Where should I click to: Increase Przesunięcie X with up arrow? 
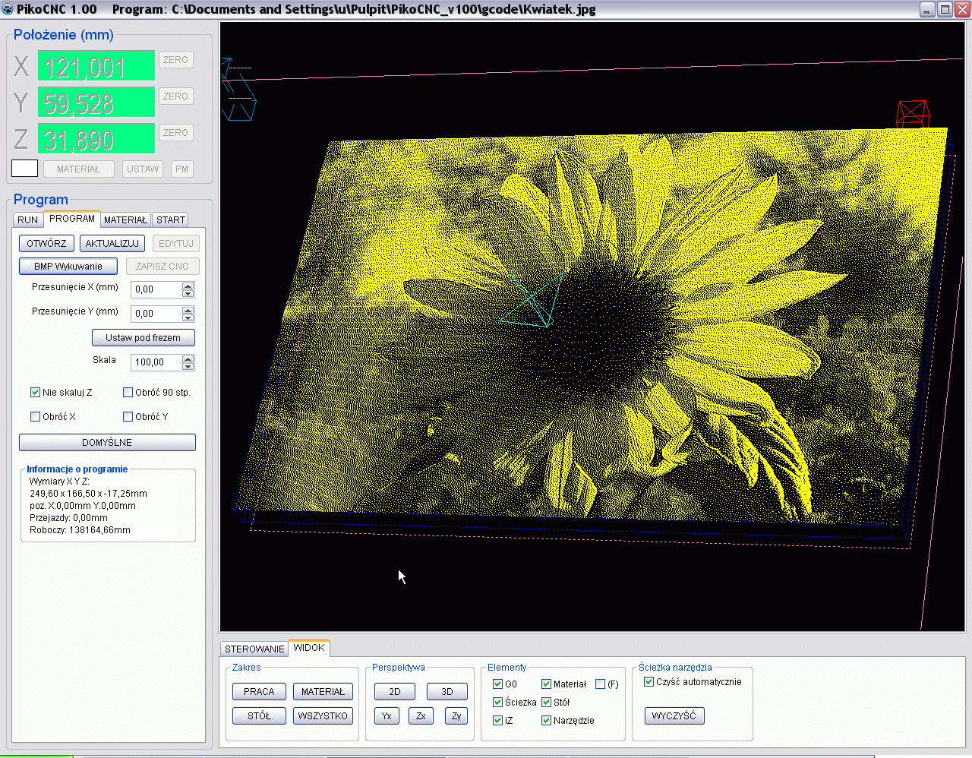(x=188, y=286)
